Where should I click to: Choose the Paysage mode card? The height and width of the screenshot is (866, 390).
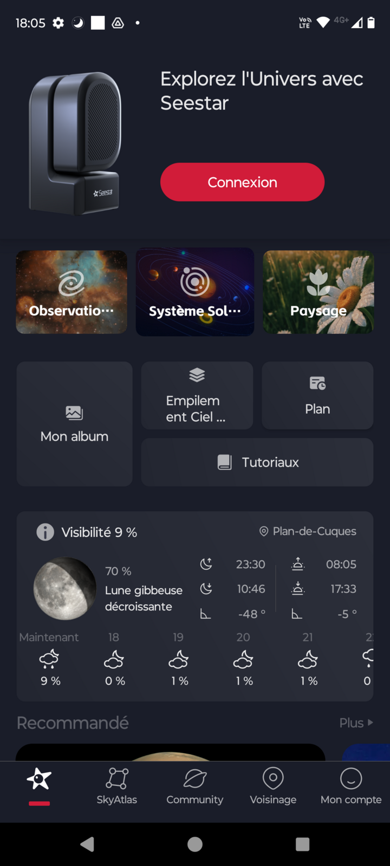[318, 292]
